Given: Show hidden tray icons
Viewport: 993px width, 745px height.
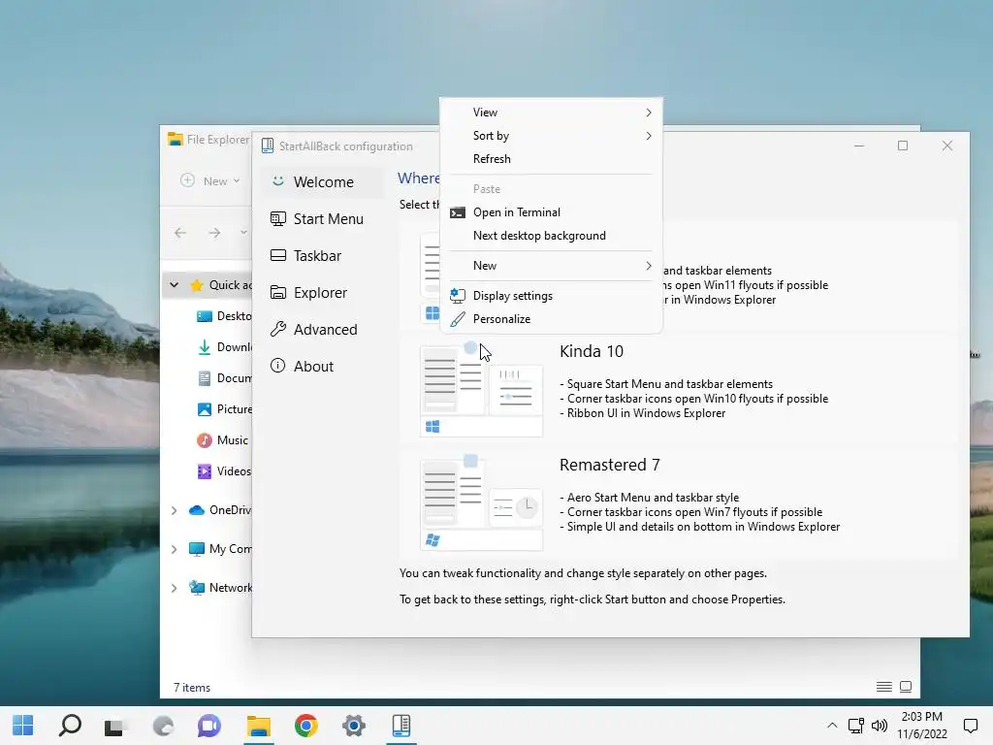Looking at the screenshot, I should coord(832,726).
